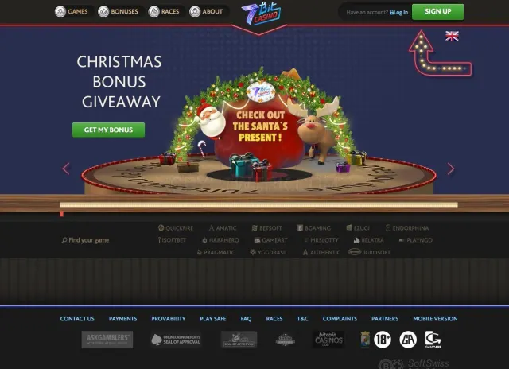Viewport: 509px width, 369px height.
Task: Click the 18+ age restriction icon
Action: coord(383,340)
